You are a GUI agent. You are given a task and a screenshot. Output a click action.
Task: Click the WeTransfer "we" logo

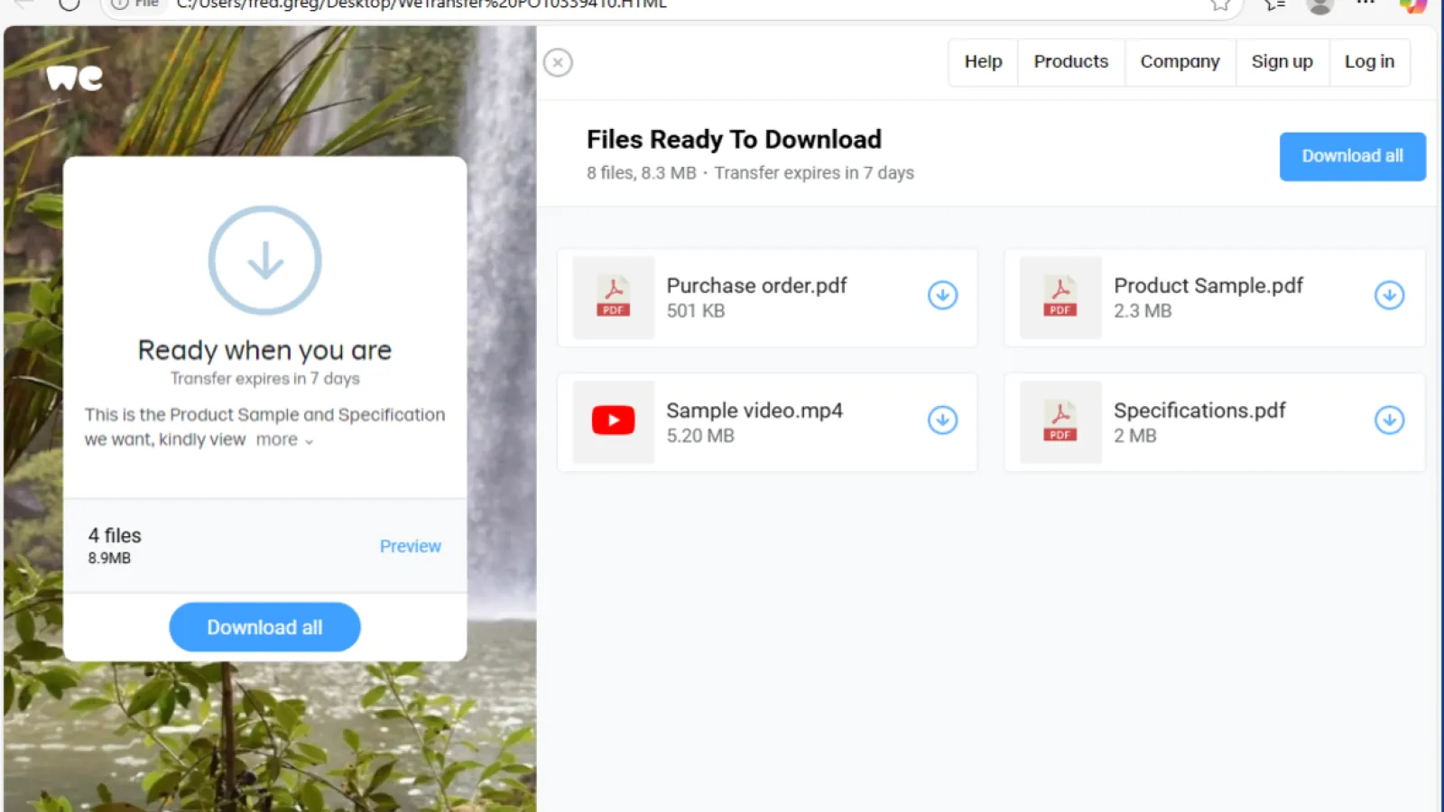75,78
